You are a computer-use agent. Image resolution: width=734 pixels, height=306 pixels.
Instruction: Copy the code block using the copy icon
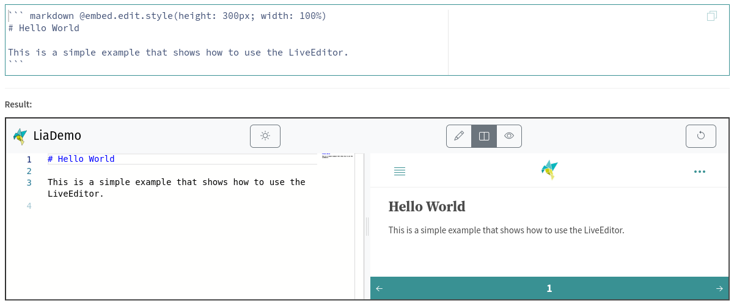pos(711,16)
